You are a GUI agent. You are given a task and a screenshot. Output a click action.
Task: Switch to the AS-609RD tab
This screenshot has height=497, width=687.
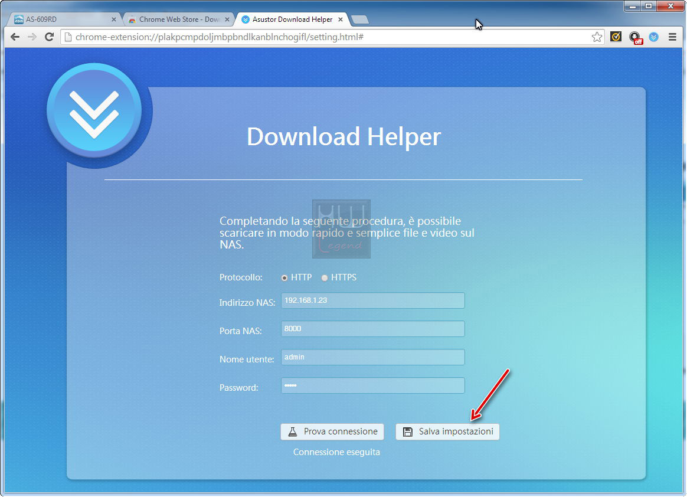[x=63, y=19]
